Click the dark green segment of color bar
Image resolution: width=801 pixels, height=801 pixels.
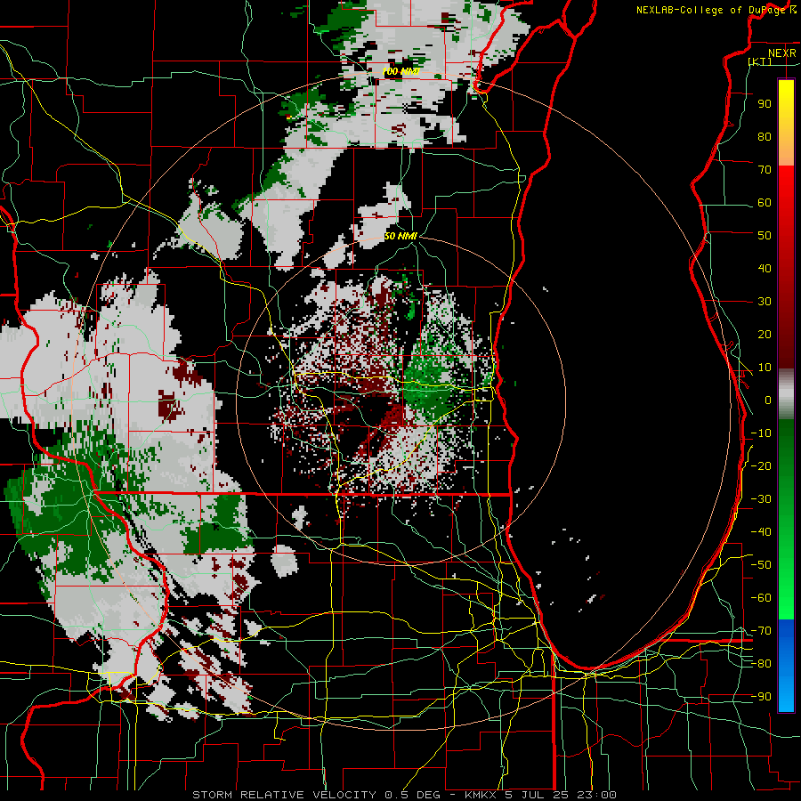point(786,449)
